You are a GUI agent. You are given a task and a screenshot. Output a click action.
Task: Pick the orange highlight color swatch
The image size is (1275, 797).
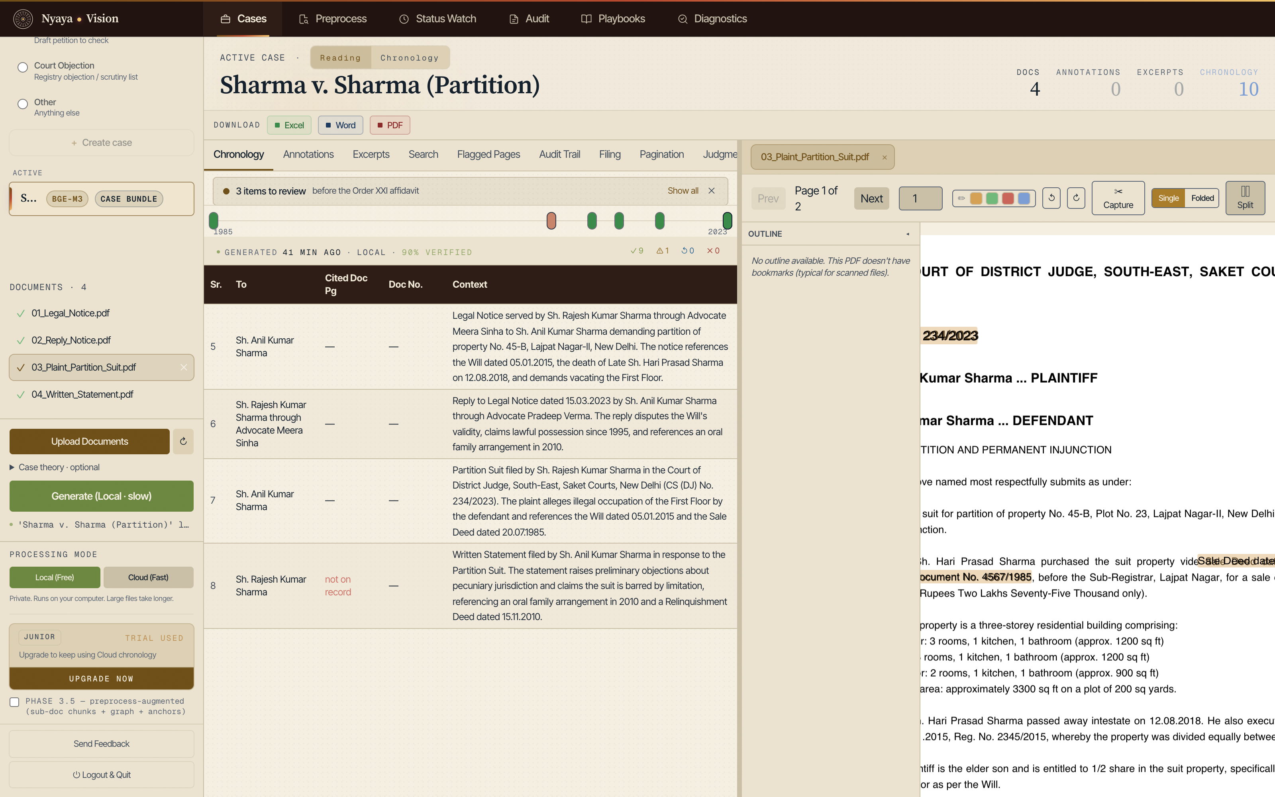click(x=976, y=198)
